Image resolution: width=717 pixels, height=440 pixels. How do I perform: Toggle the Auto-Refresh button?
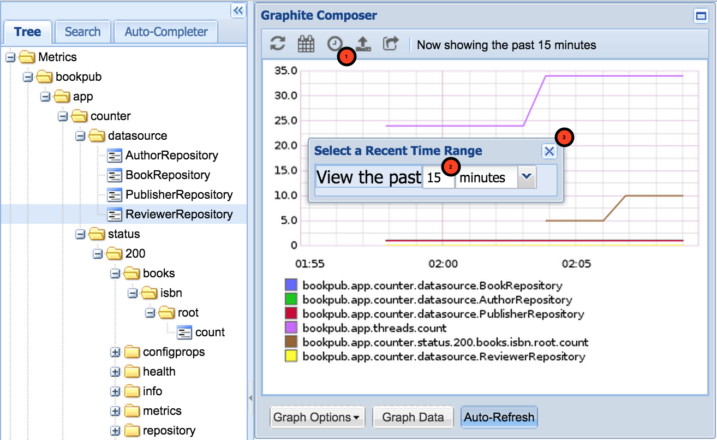(x=499, y=418)
